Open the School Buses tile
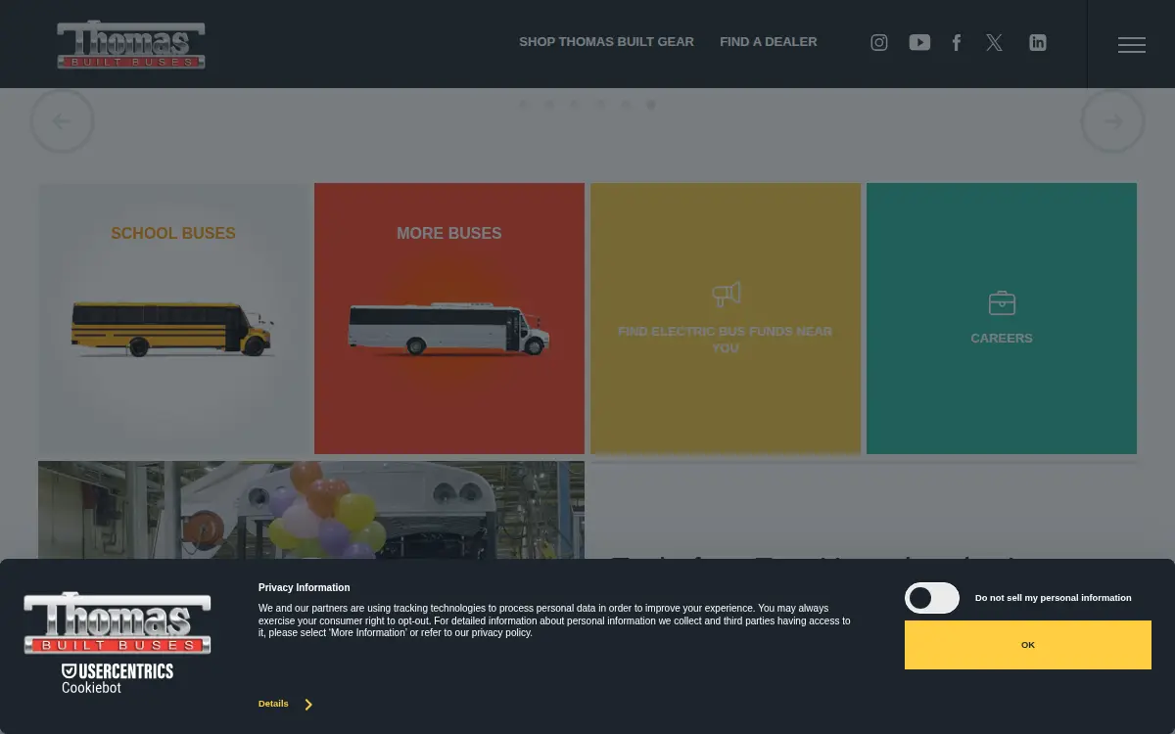This screenshot has height=734, width=1175. coord(173,318)
